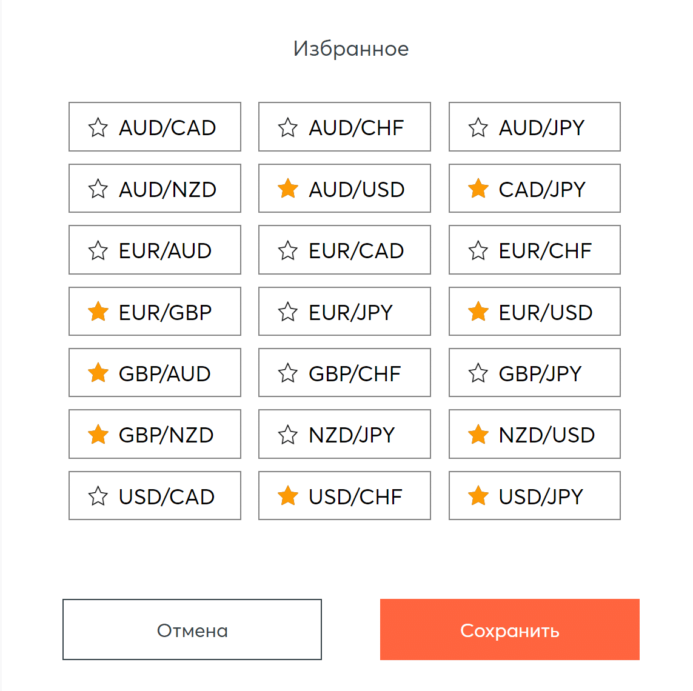Click the filled star beside CAD/JPY
The image size is (693, 691).
pos(478,189)
